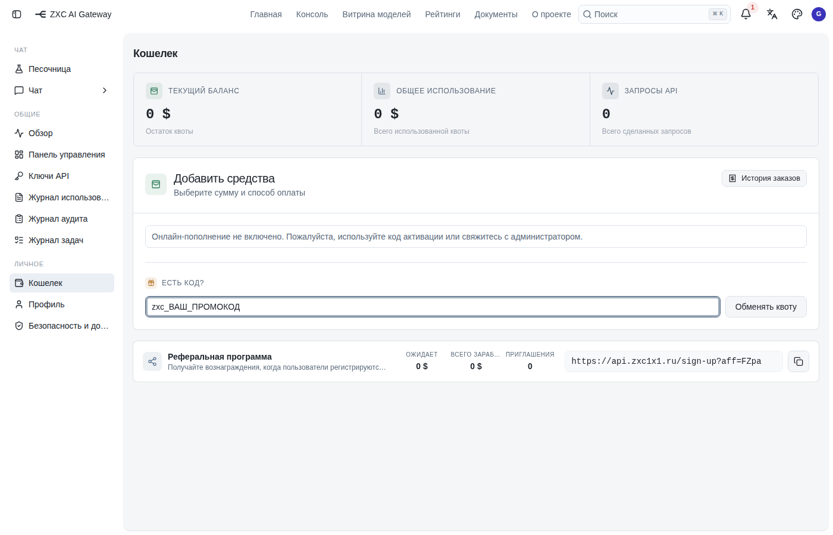833x535 pixels.
Task: Toggle the sidebar collapse icon
Action: click(x=17, y=14)
